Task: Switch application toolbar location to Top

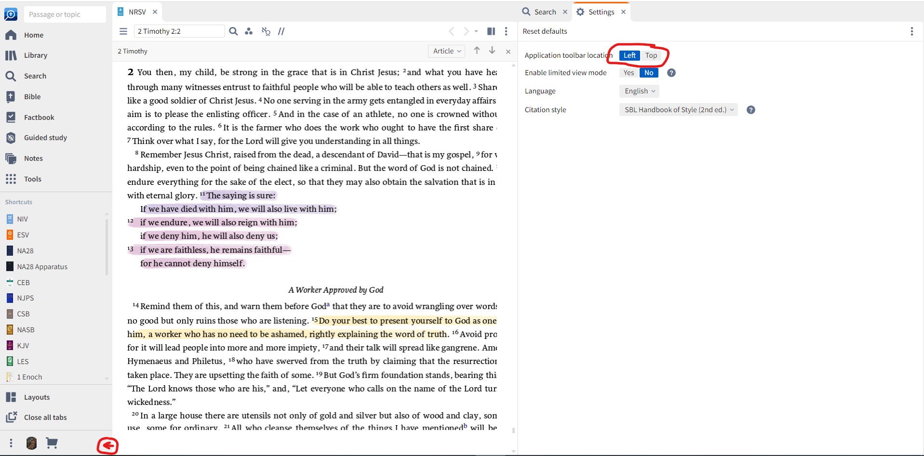Action: 651,55
